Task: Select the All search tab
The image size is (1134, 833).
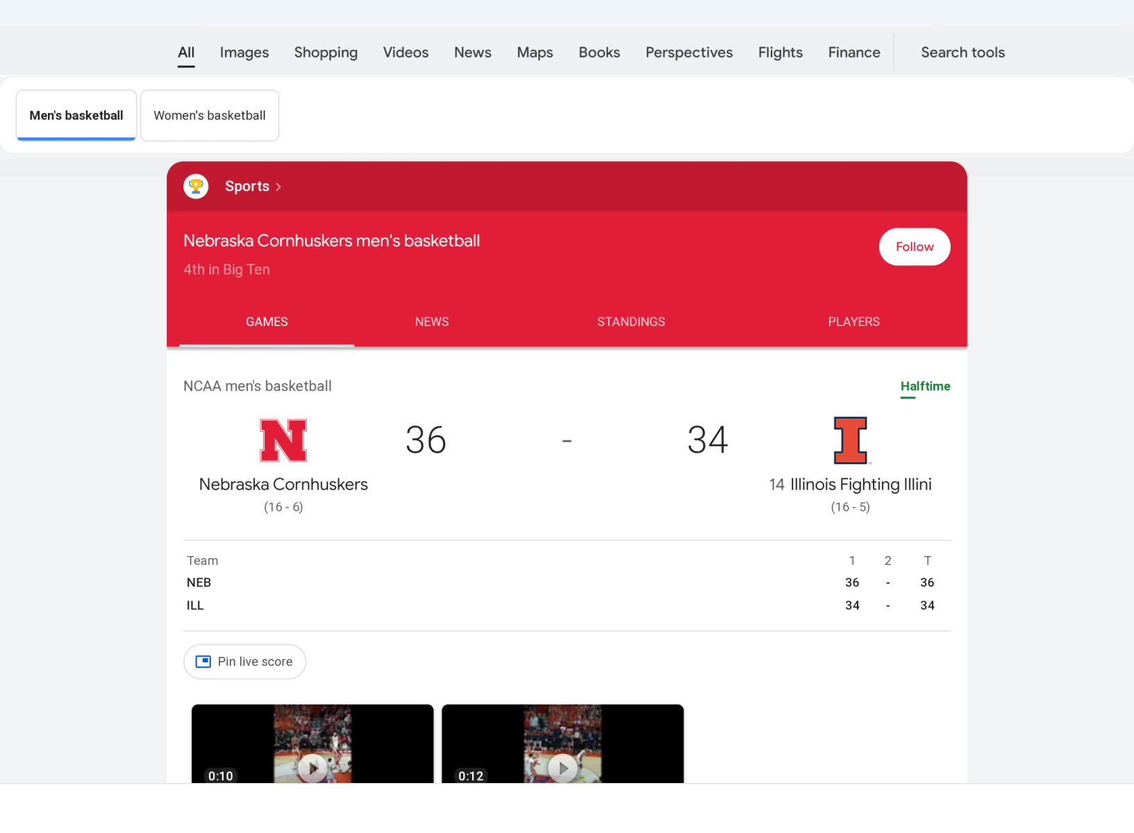Action: coord(186,53)
